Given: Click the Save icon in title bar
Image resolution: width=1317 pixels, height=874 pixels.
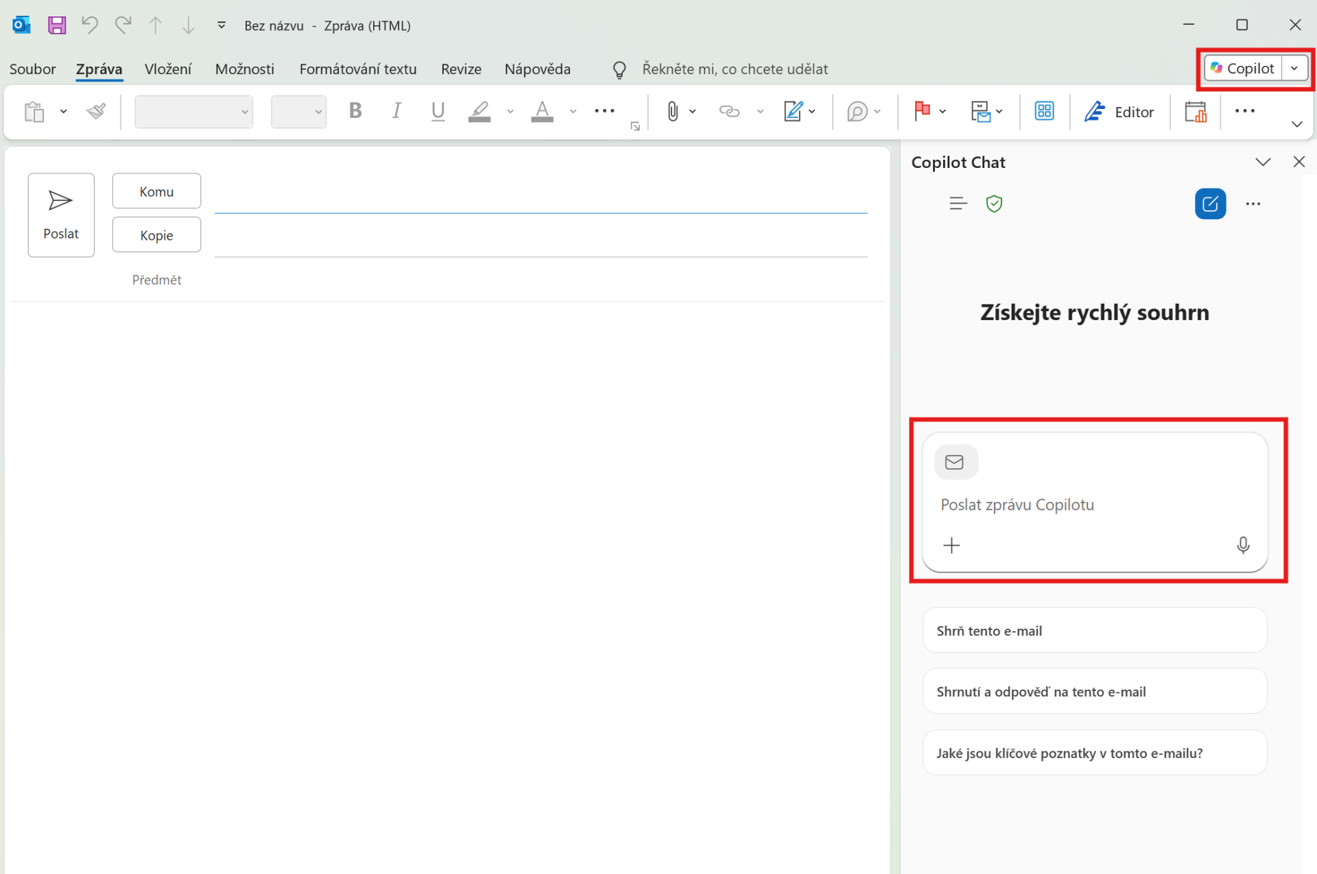Looking at the screenshot, I should coord(57,25).
